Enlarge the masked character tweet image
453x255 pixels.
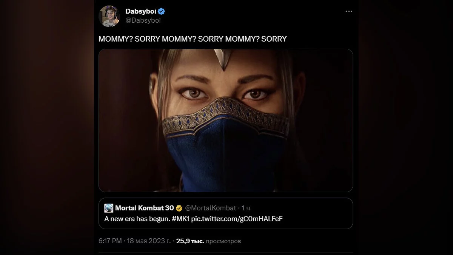225,120
